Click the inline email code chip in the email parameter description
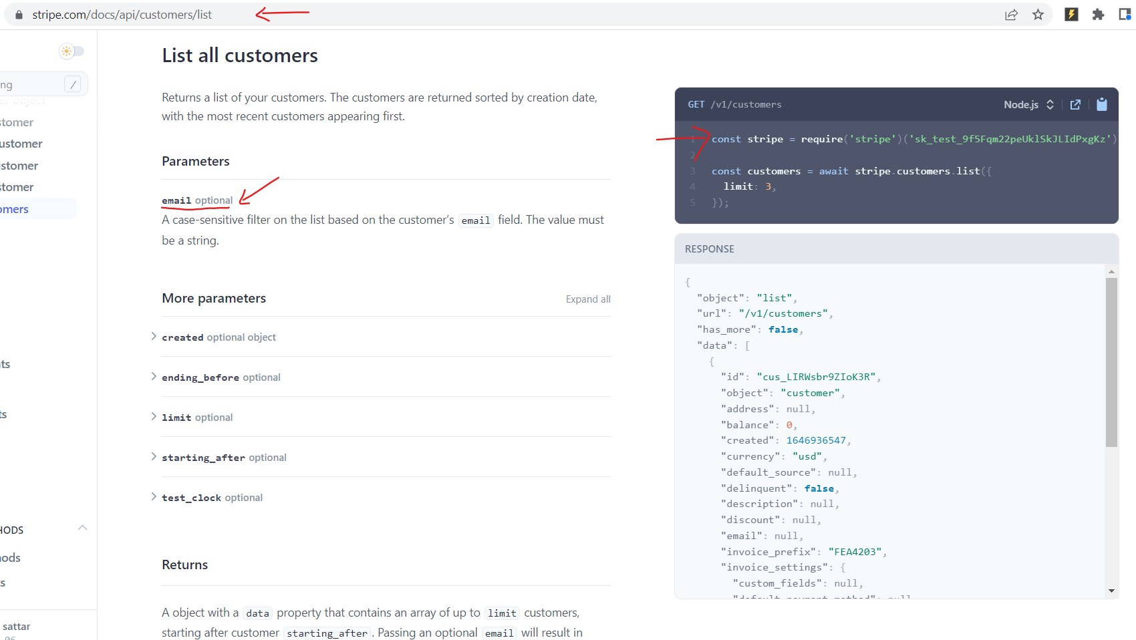The image size is (1136, 640). pyautogui.click(x=476, y=220)
